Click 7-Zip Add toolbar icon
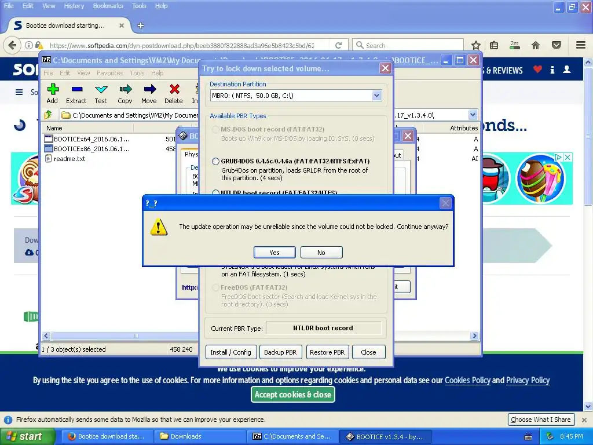The height and width of the screenshot is (445, 593). 52,94
